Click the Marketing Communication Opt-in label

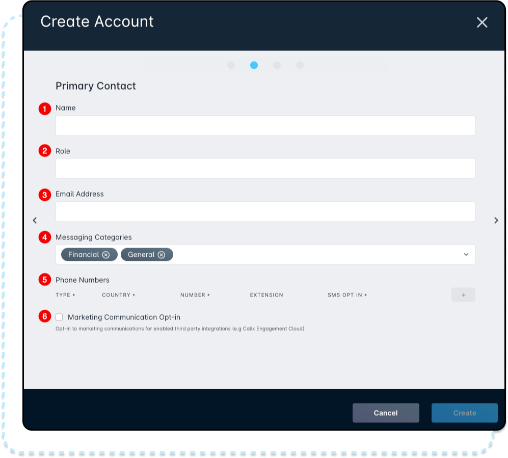click(x=124, y=317)
